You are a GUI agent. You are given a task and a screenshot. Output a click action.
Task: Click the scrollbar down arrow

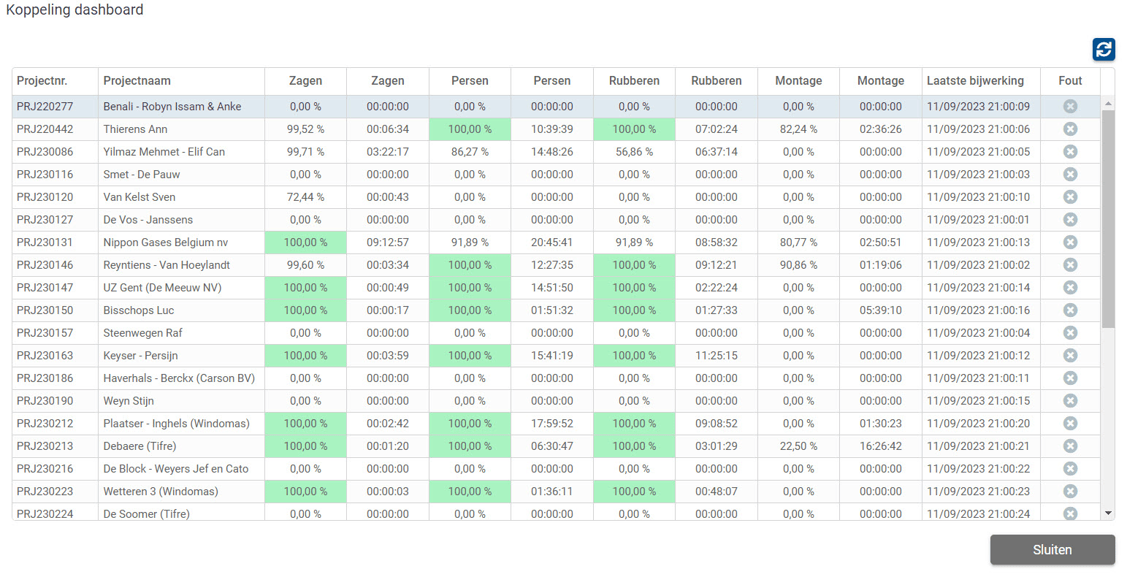click(x=1108, y=513)
